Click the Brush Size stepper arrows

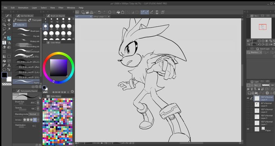pos(36,103)
